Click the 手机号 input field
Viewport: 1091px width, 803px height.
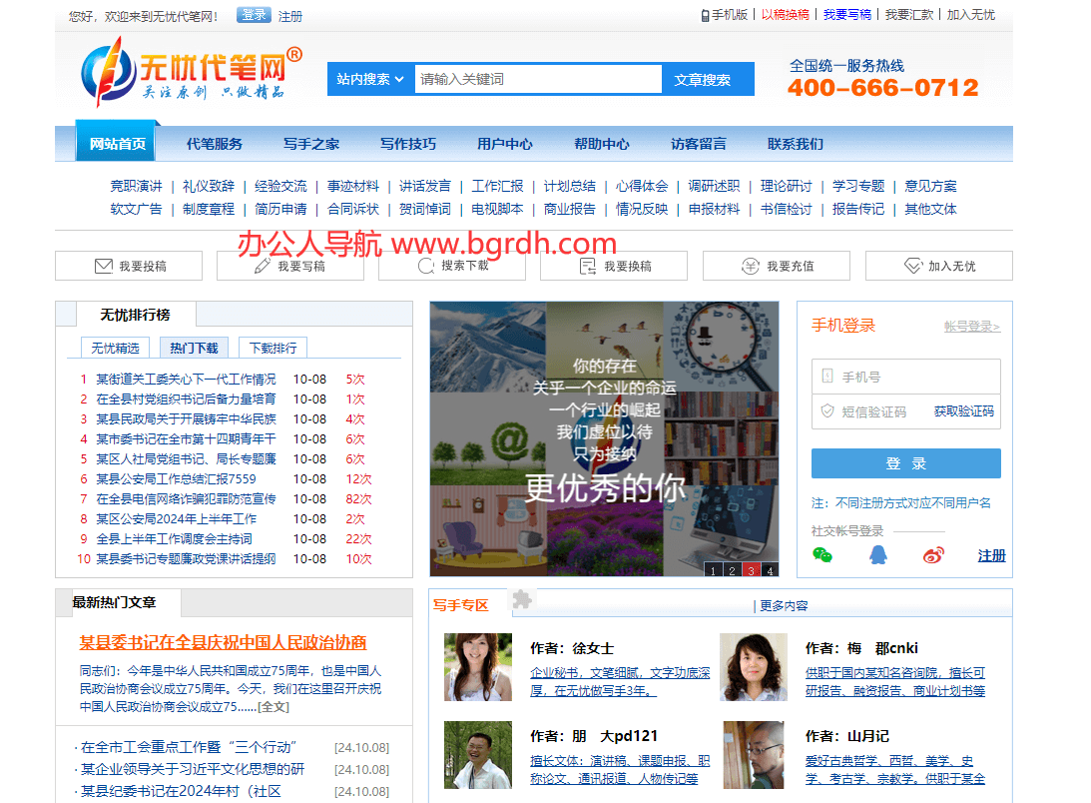click(x=906, y=377)
